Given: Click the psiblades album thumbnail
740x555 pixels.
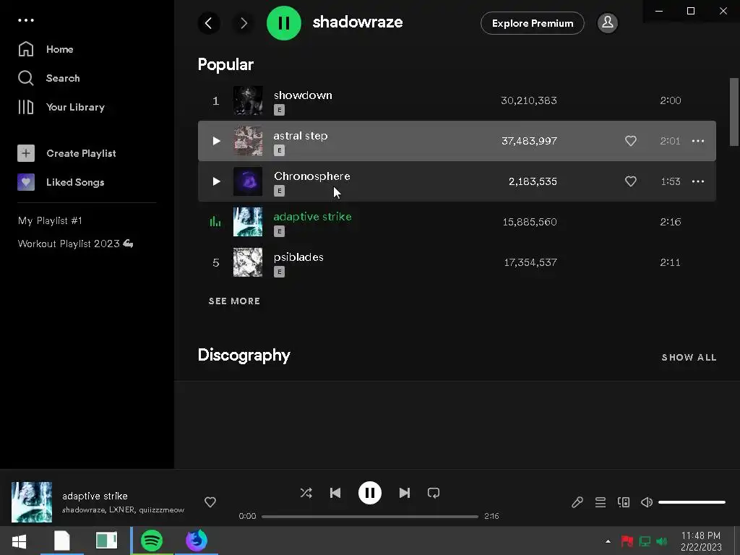Looking at the screenshot, I should point(248,262).
